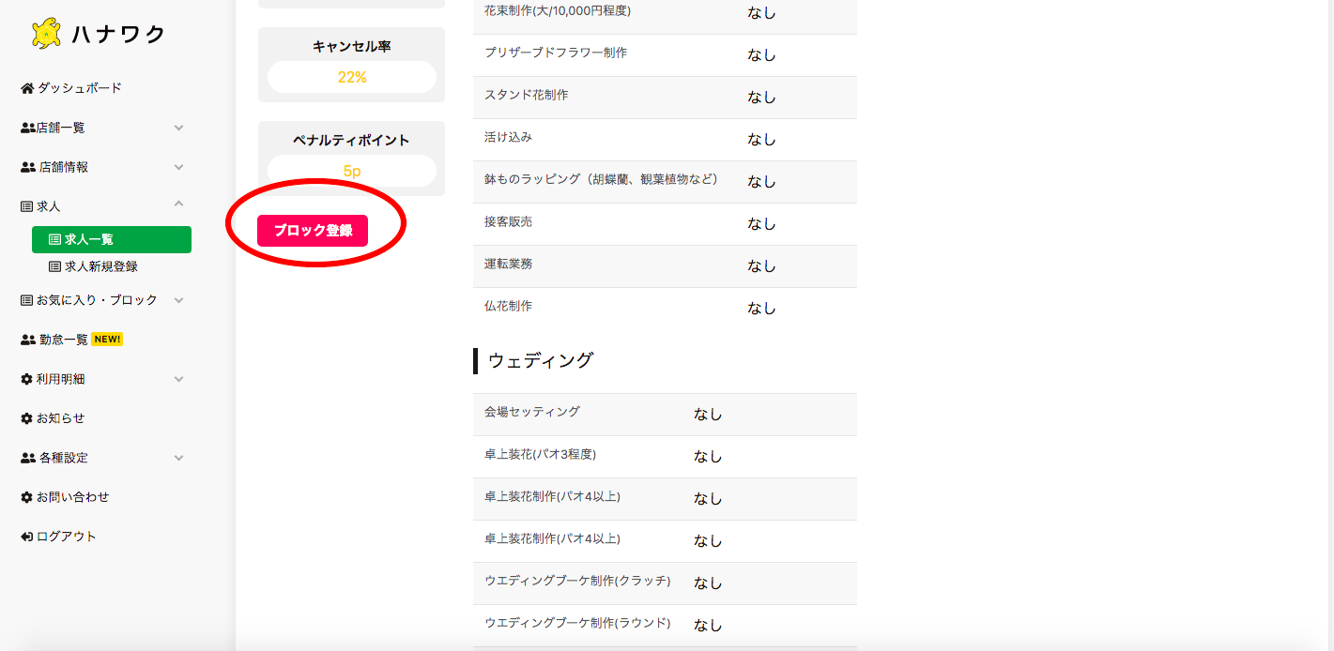Click the list icon beside 求人
The width and height of the screenshot is (1334, 651).
[x=26, y=206]
